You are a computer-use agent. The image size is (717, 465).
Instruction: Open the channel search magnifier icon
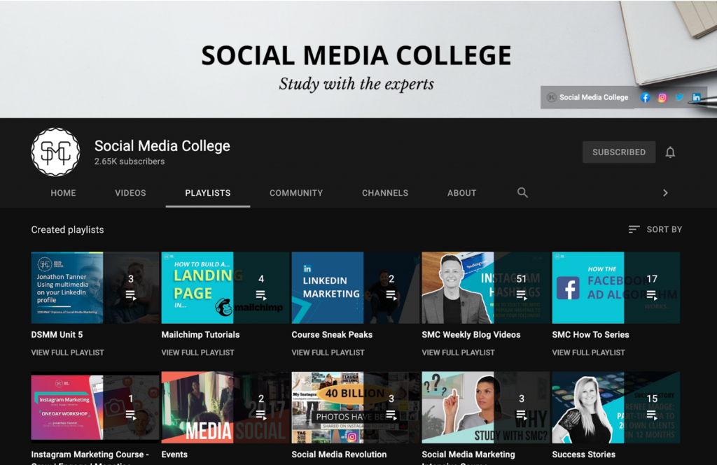pos(522,193)
